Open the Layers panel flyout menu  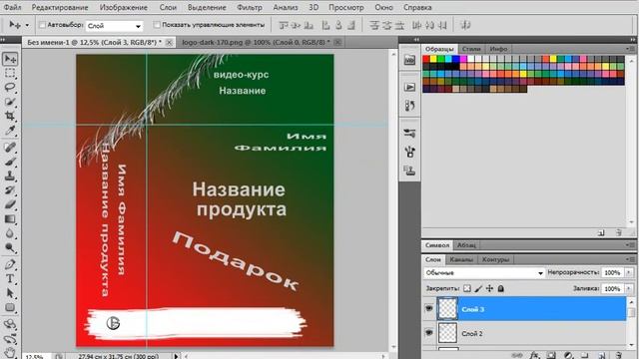(x=630, y=259)
